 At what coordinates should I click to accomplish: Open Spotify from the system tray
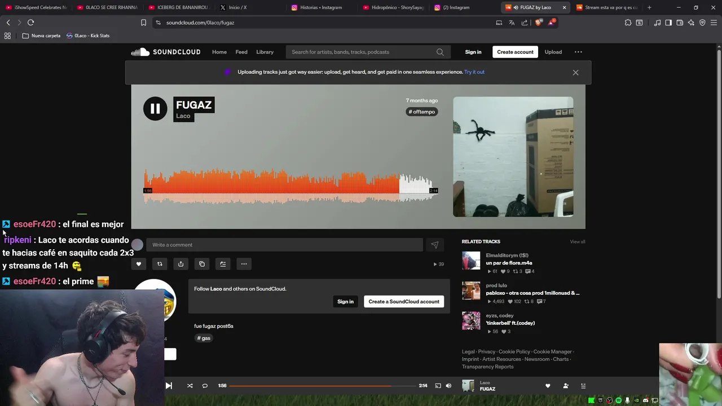pyautogui.click(x=618, y=400)
